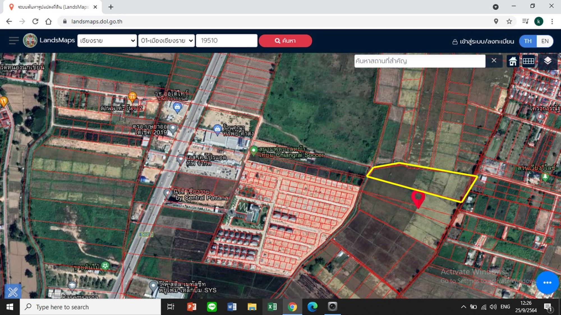Click the blue chat bubble button
This screenshot has height=315, width=561.
(547, 282)
